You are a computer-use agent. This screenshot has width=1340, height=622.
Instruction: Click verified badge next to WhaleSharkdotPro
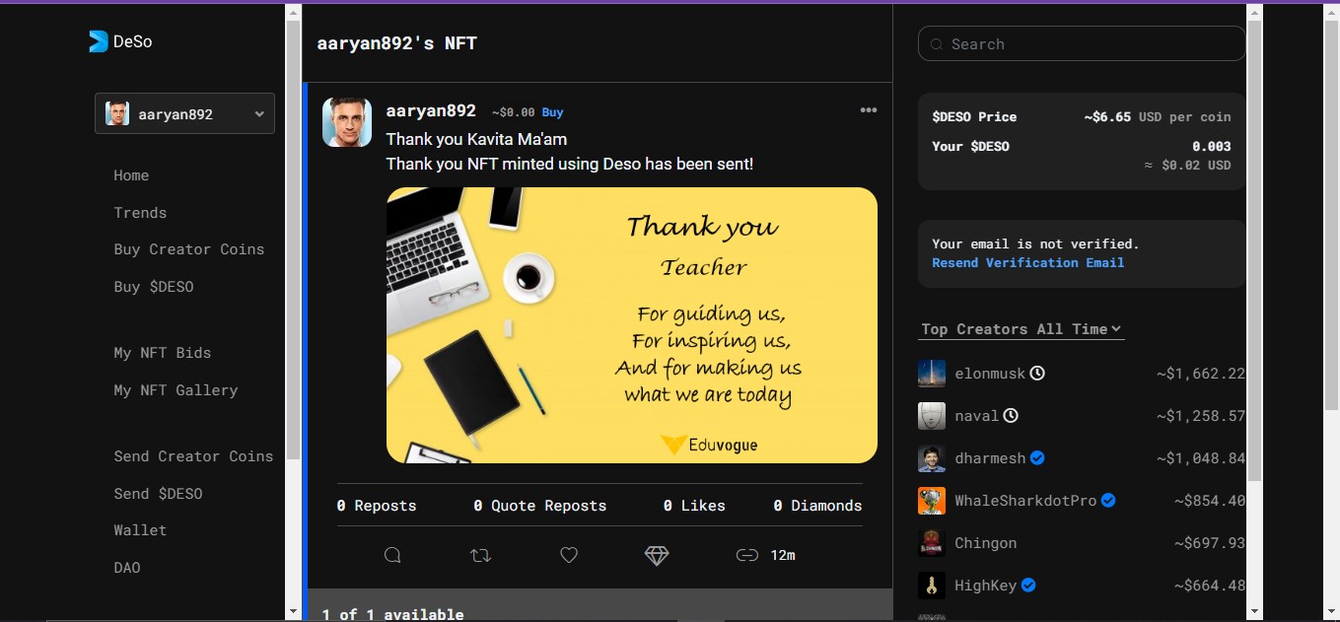pos(1108,501)
